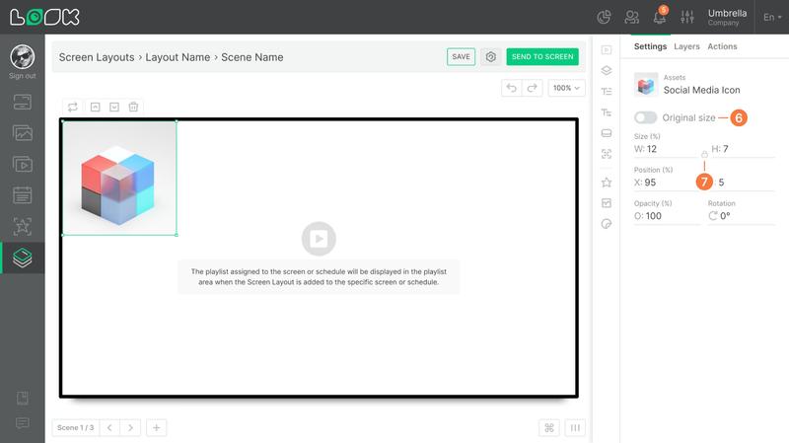The height and width of the screenshot is (443, 789).
Task: Add a new scene plus button
Action: point(157,428)
